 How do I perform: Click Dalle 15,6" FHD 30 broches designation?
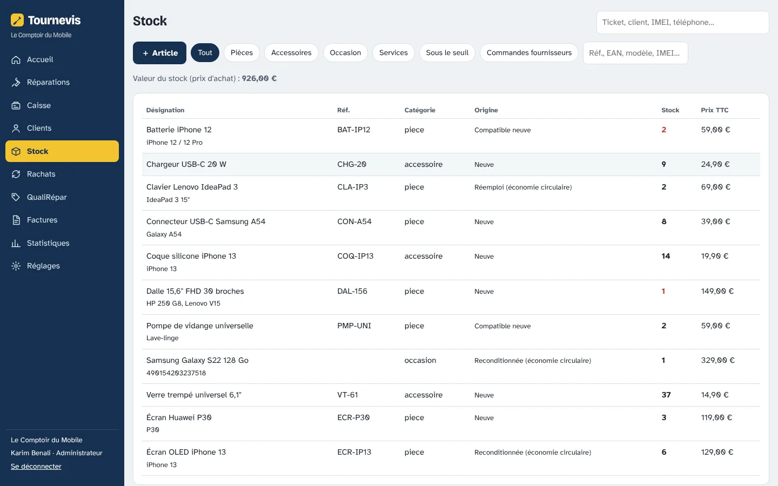195,292
